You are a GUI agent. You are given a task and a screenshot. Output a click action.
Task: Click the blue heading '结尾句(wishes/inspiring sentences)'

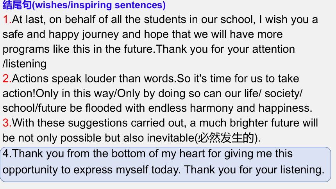(x=84, y=5)
